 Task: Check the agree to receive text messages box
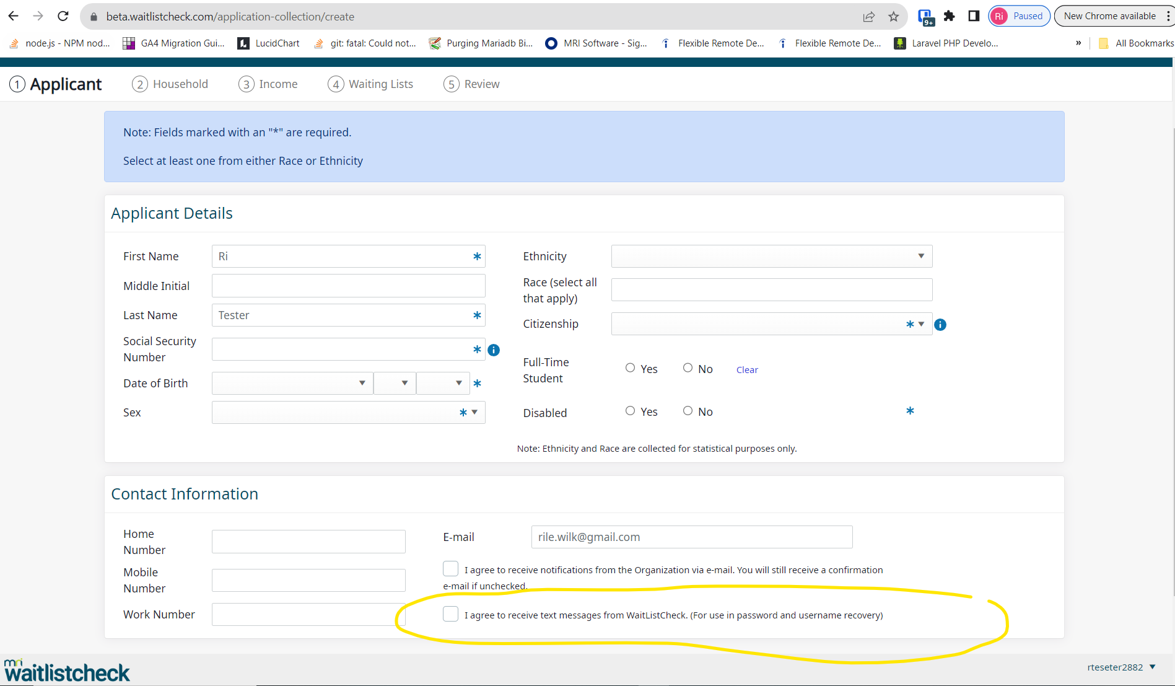[x=450, y=614]
